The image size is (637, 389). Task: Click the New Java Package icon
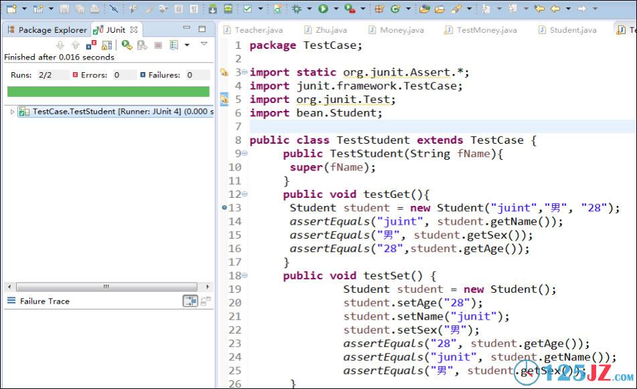click(x=379, y=9)
